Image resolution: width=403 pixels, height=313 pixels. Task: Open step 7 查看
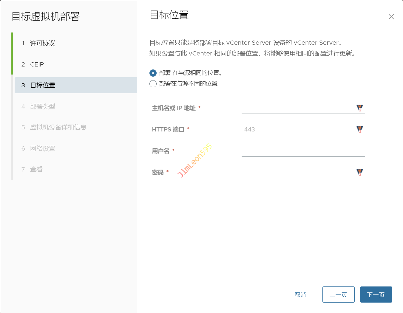36,169
